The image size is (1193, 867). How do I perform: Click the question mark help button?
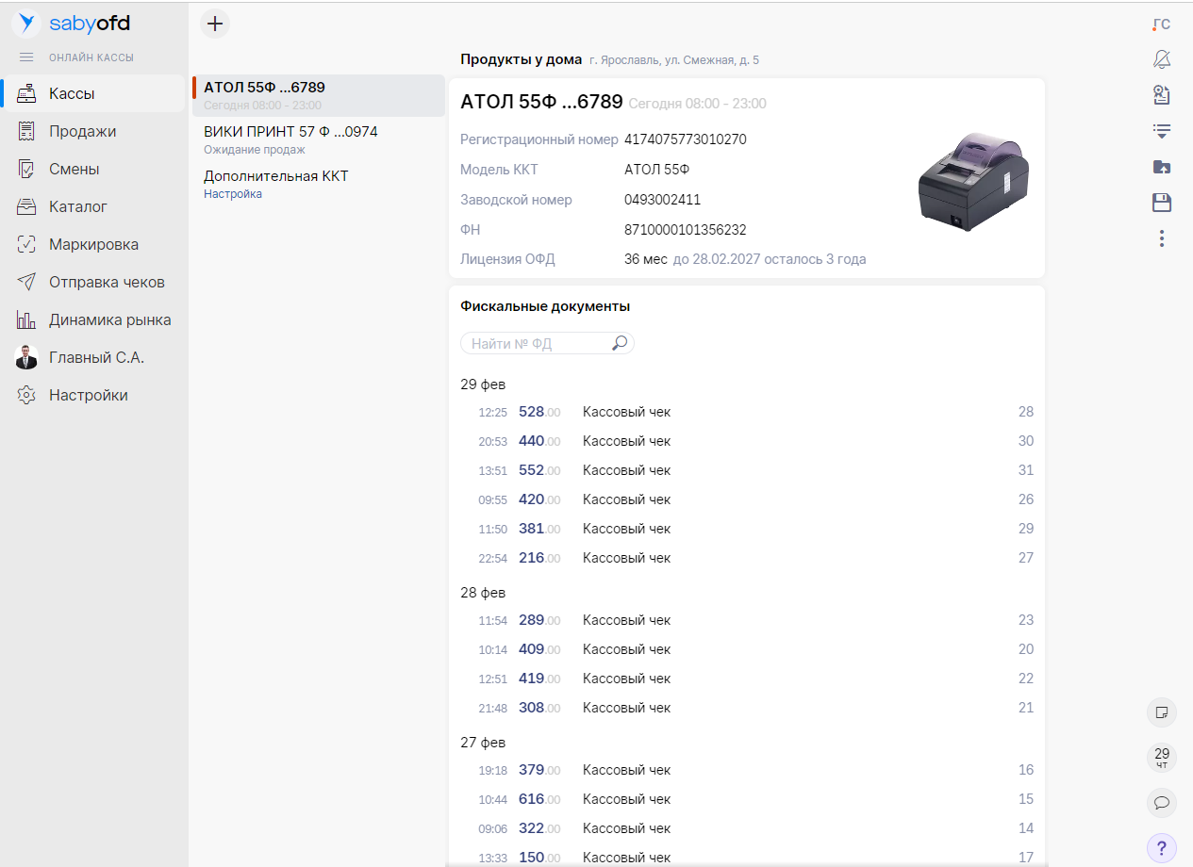tap(1162, 847)
